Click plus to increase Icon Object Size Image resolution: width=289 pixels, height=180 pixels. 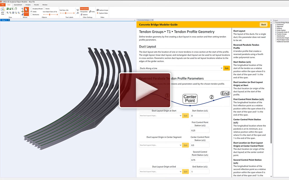(x=57, y=15)
